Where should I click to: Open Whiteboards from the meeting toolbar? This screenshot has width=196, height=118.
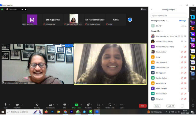pyautogui.click(x=110, y=105)
